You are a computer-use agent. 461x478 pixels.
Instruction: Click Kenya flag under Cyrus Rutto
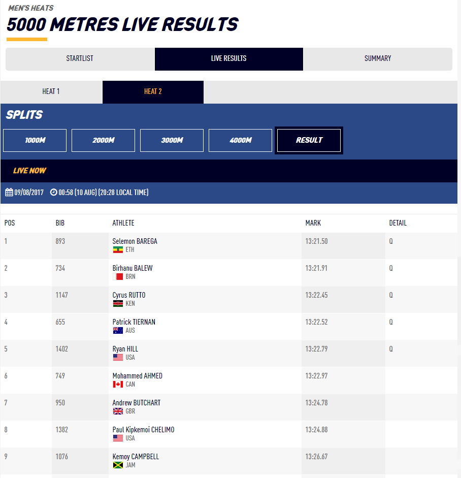pyautogui.click(x=118, y=304)
